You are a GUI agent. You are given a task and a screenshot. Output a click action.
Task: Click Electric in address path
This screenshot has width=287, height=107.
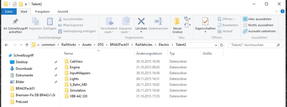pos(164,45)
